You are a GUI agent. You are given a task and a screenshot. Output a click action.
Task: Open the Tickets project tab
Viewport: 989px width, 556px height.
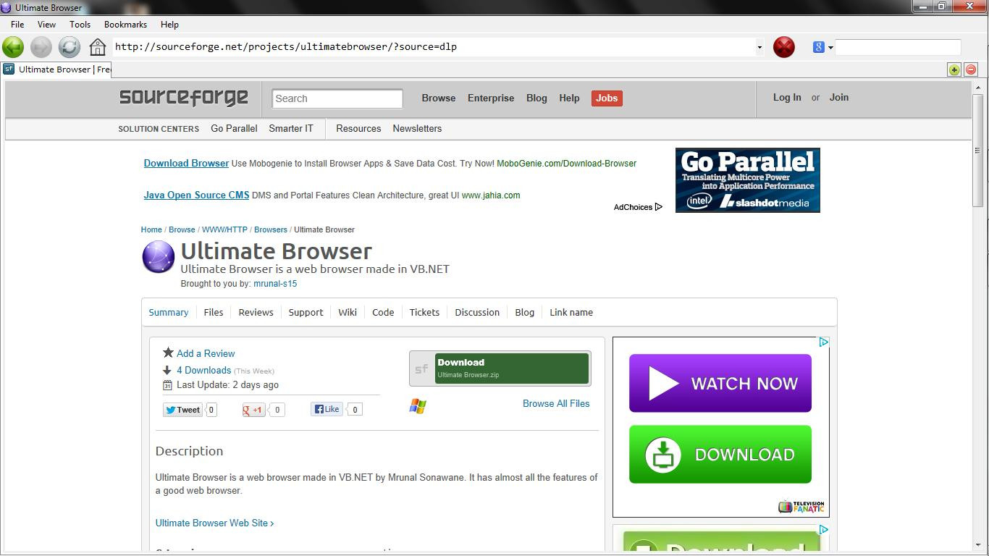point(424,312)
